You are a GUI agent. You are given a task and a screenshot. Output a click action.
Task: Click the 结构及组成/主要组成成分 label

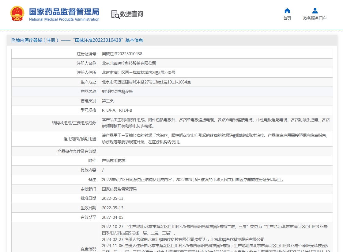[74, 123]
